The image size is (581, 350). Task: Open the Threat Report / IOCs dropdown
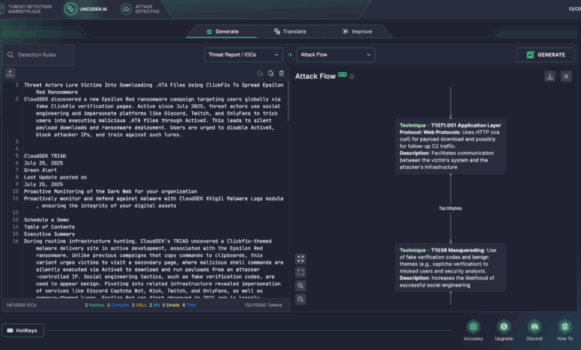tap(244, 55)
